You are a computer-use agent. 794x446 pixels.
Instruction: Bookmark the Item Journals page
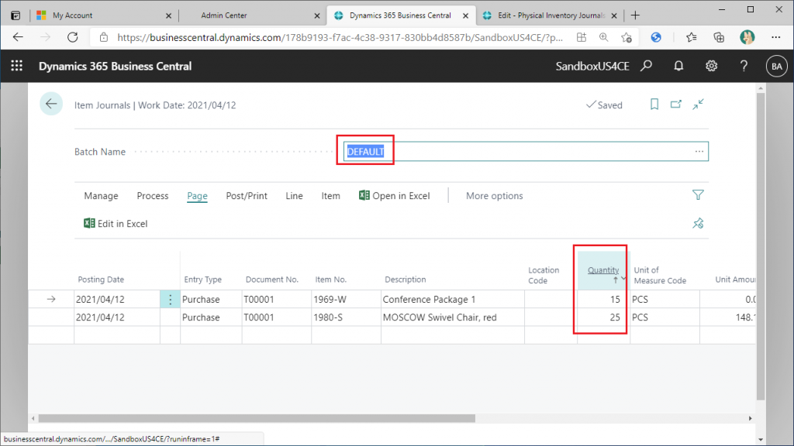(x=654, y=105)
